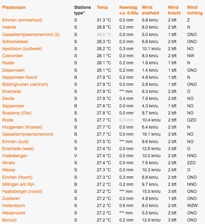Open Sappemeer-Noord station link

coord(19,77)
